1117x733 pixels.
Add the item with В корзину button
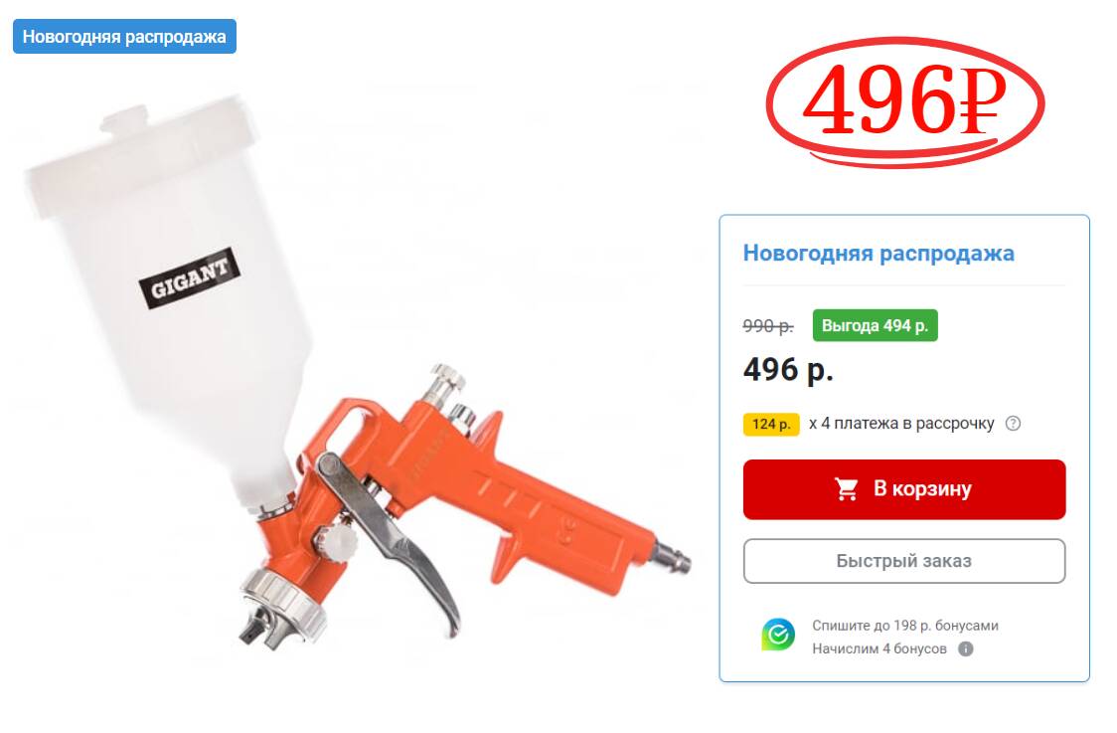[x=904, y=489]
